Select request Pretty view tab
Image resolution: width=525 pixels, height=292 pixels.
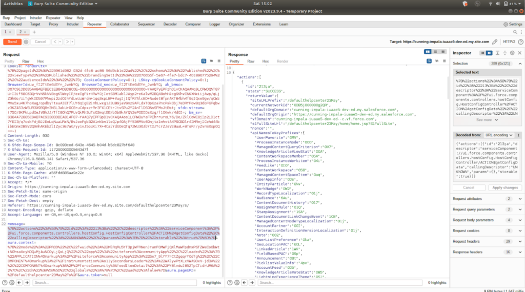(x=9, y=61)
